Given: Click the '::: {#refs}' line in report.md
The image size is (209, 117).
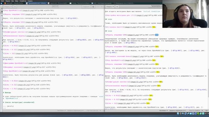Looking at the screenshot, I should pos(8,106).
